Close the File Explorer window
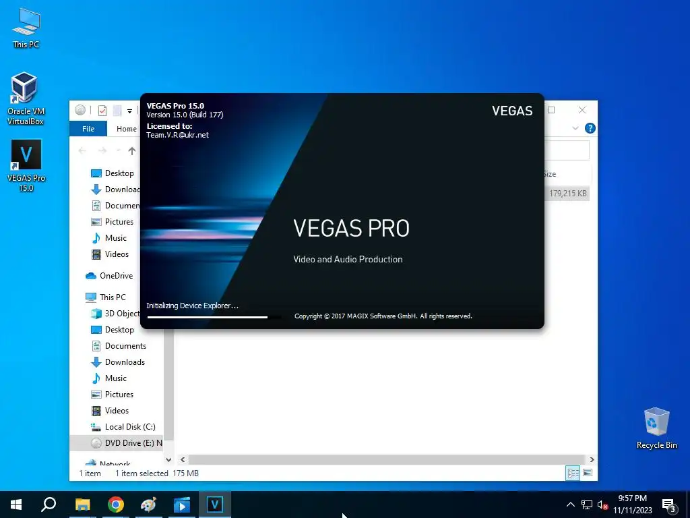690x518 pixels. click(582, 110)
